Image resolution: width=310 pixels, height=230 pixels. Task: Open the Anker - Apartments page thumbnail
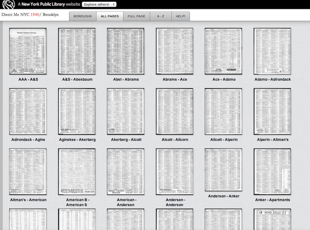coord(272,172)
